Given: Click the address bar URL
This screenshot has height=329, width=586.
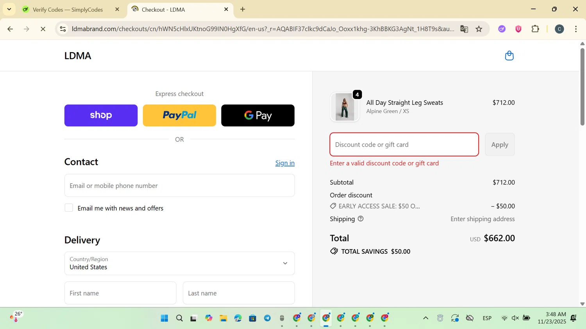Looking at the screenshot, I should [x=263, y=29].
